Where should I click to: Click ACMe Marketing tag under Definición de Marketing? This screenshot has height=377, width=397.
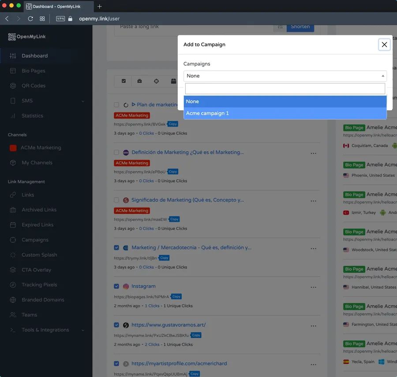132,163
